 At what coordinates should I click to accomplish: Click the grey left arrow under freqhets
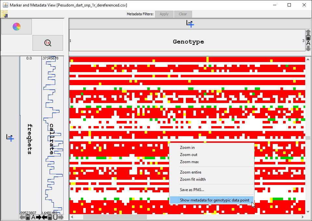point(22,217)
